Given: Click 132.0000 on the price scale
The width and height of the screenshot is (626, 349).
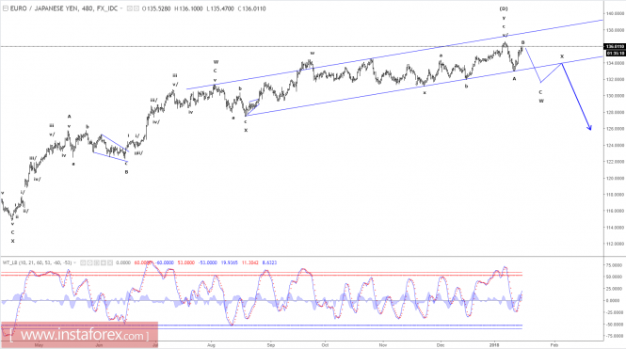Looking at the screenshot, I should [x=616, y=79].
